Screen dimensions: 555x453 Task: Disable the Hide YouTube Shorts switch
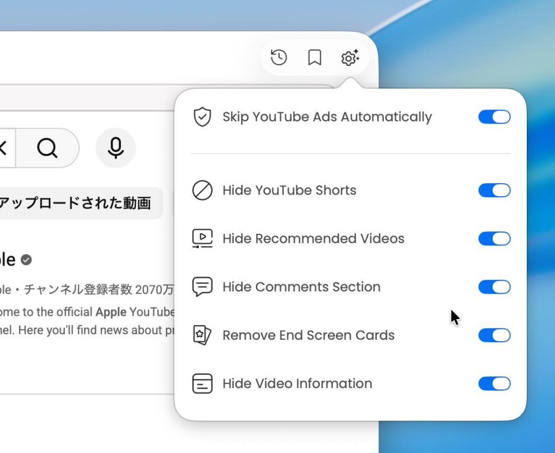[494, 190]
